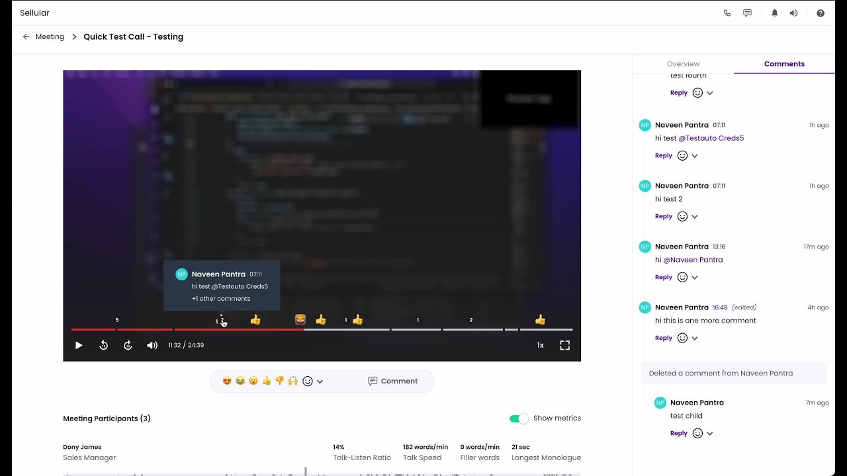
Task: Select participant Dony James
Action: pyautogui.click(x=82, y=448)
